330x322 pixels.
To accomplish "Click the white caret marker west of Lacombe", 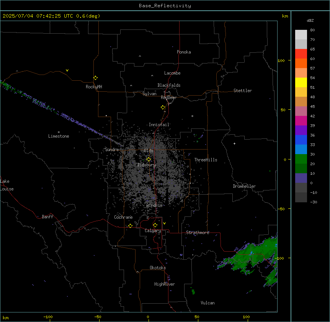I will [x=152, y=75].
